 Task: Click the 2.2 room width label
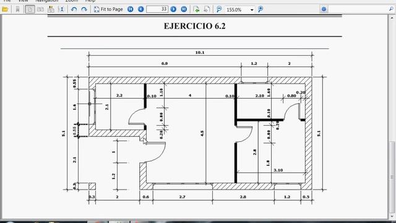coord(119,95)
